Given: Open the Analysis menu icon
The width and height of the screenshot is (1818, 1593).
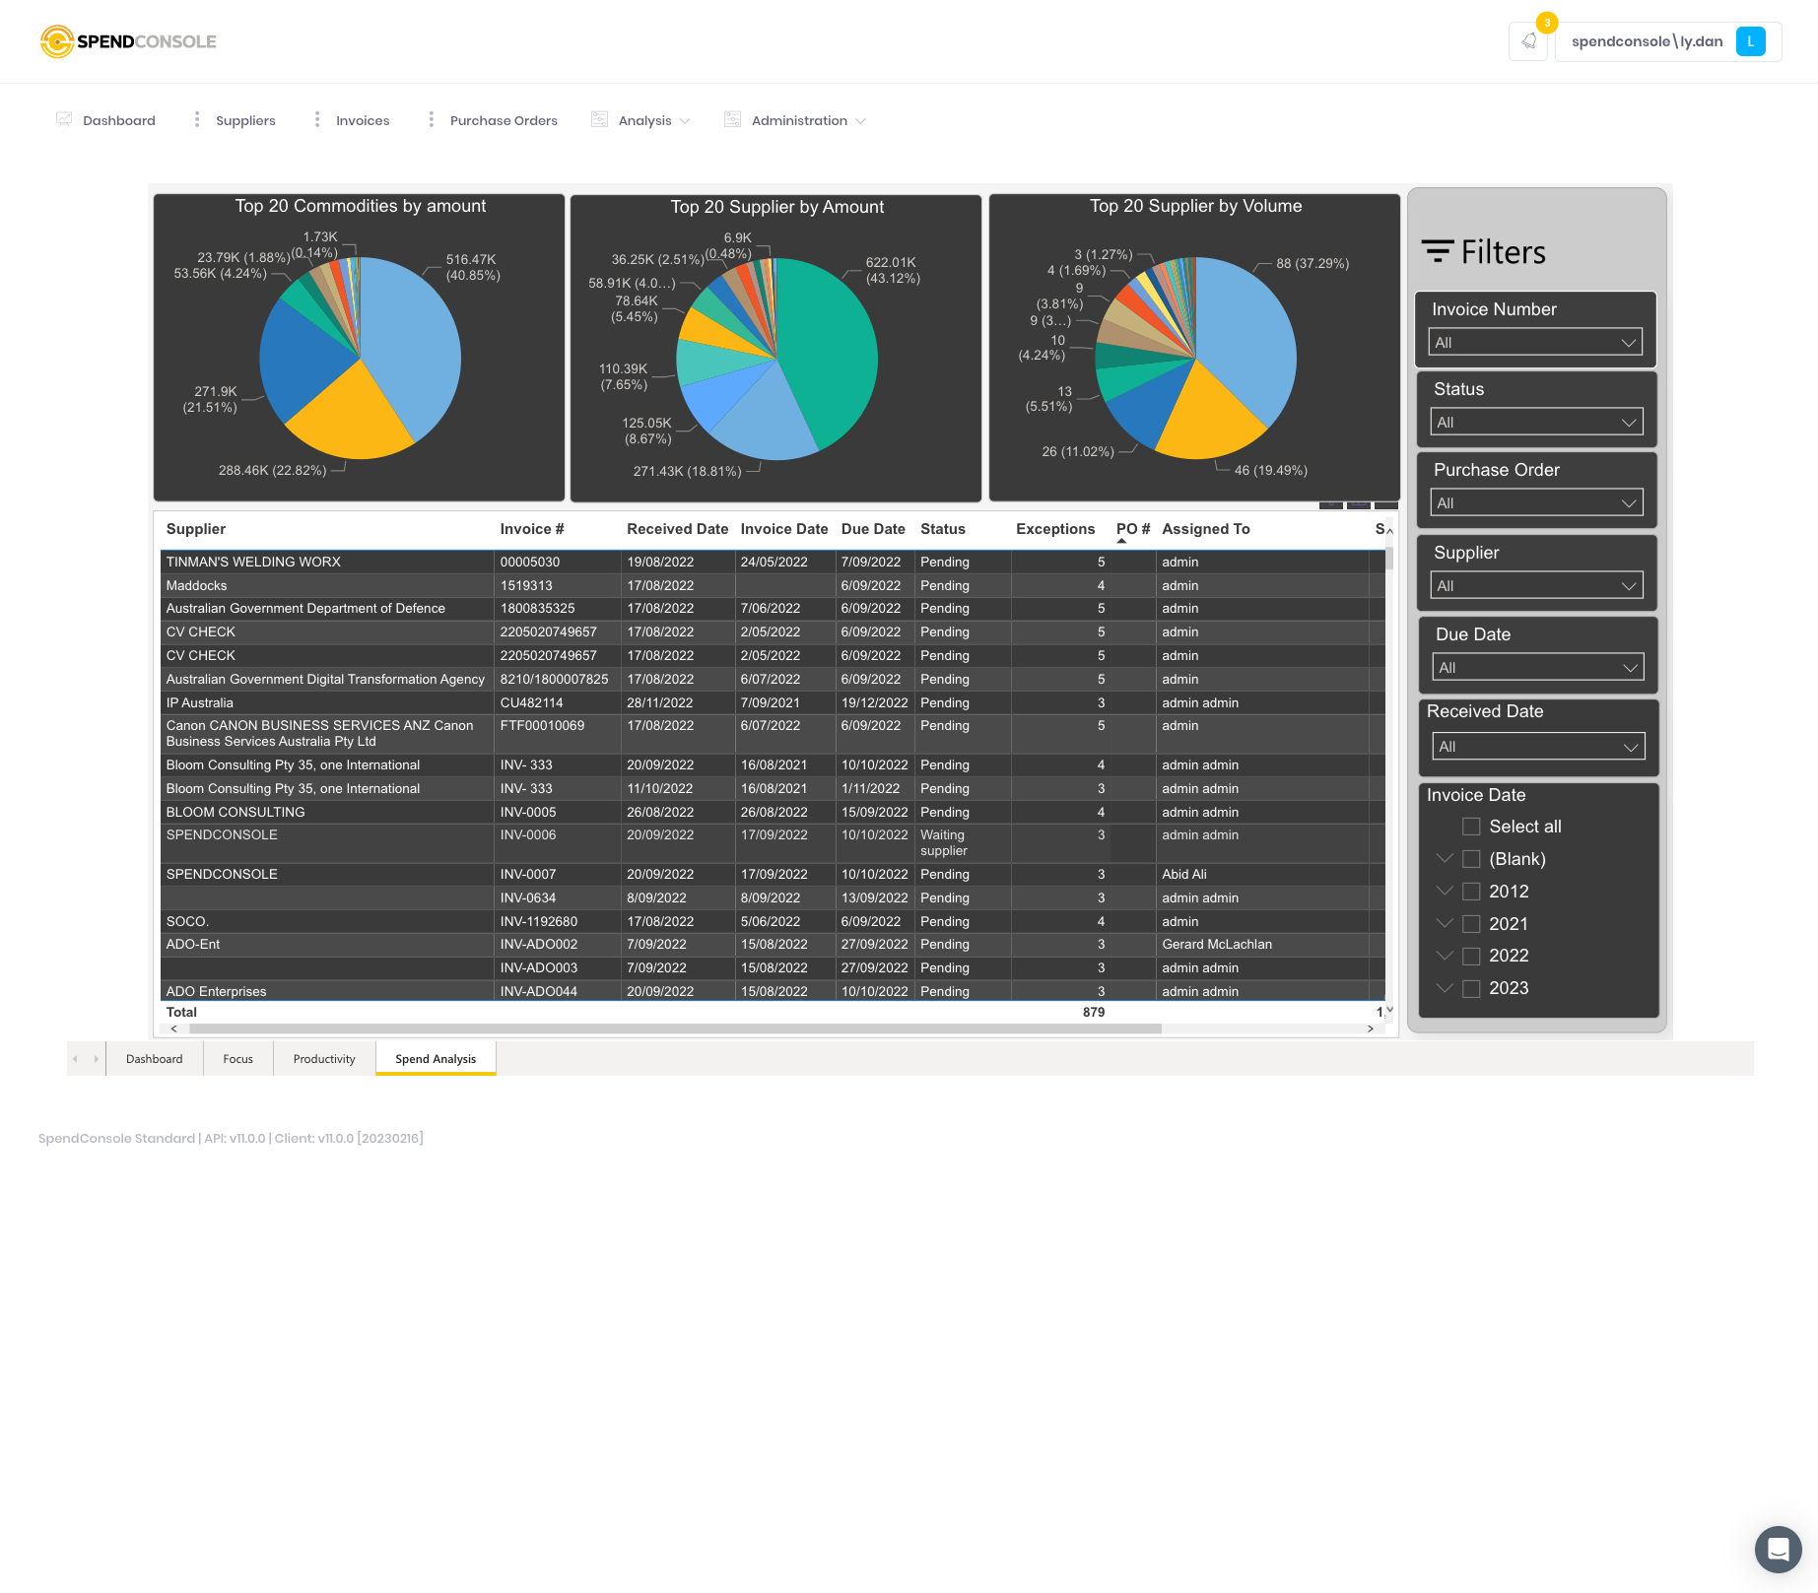Looking at the screenshot, I should pos(599,118).
